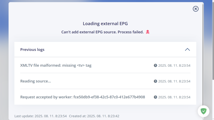Click timestamp of Request accepted log
Screen dimensions: 214x120
tap(174, 97)
